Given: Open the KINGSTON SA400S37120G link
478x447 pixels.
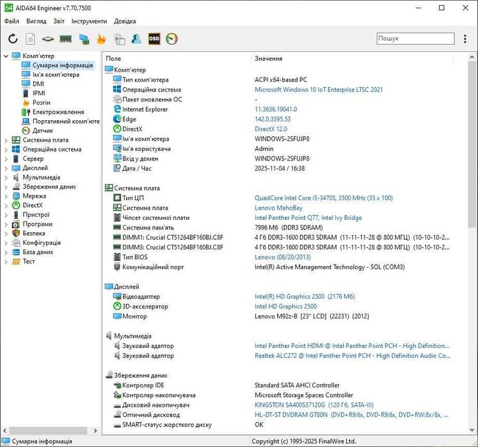Looking at the screenshot, I should (314, 405).
